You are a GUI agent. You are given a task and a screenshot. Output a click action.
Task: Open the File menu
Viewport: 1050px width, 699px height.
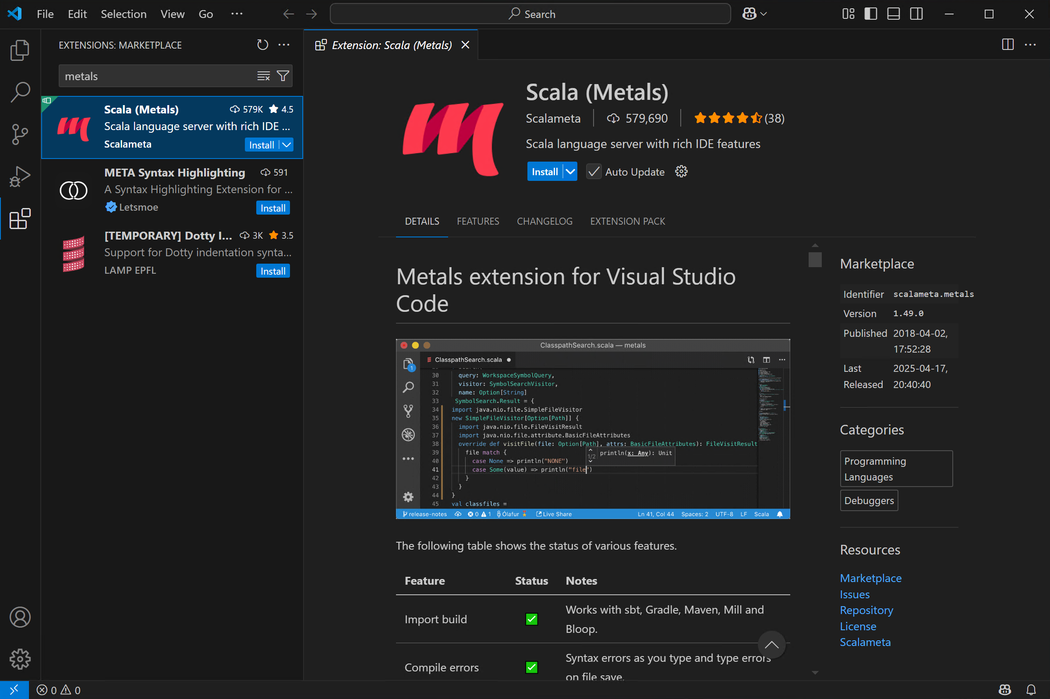point(45,14)
